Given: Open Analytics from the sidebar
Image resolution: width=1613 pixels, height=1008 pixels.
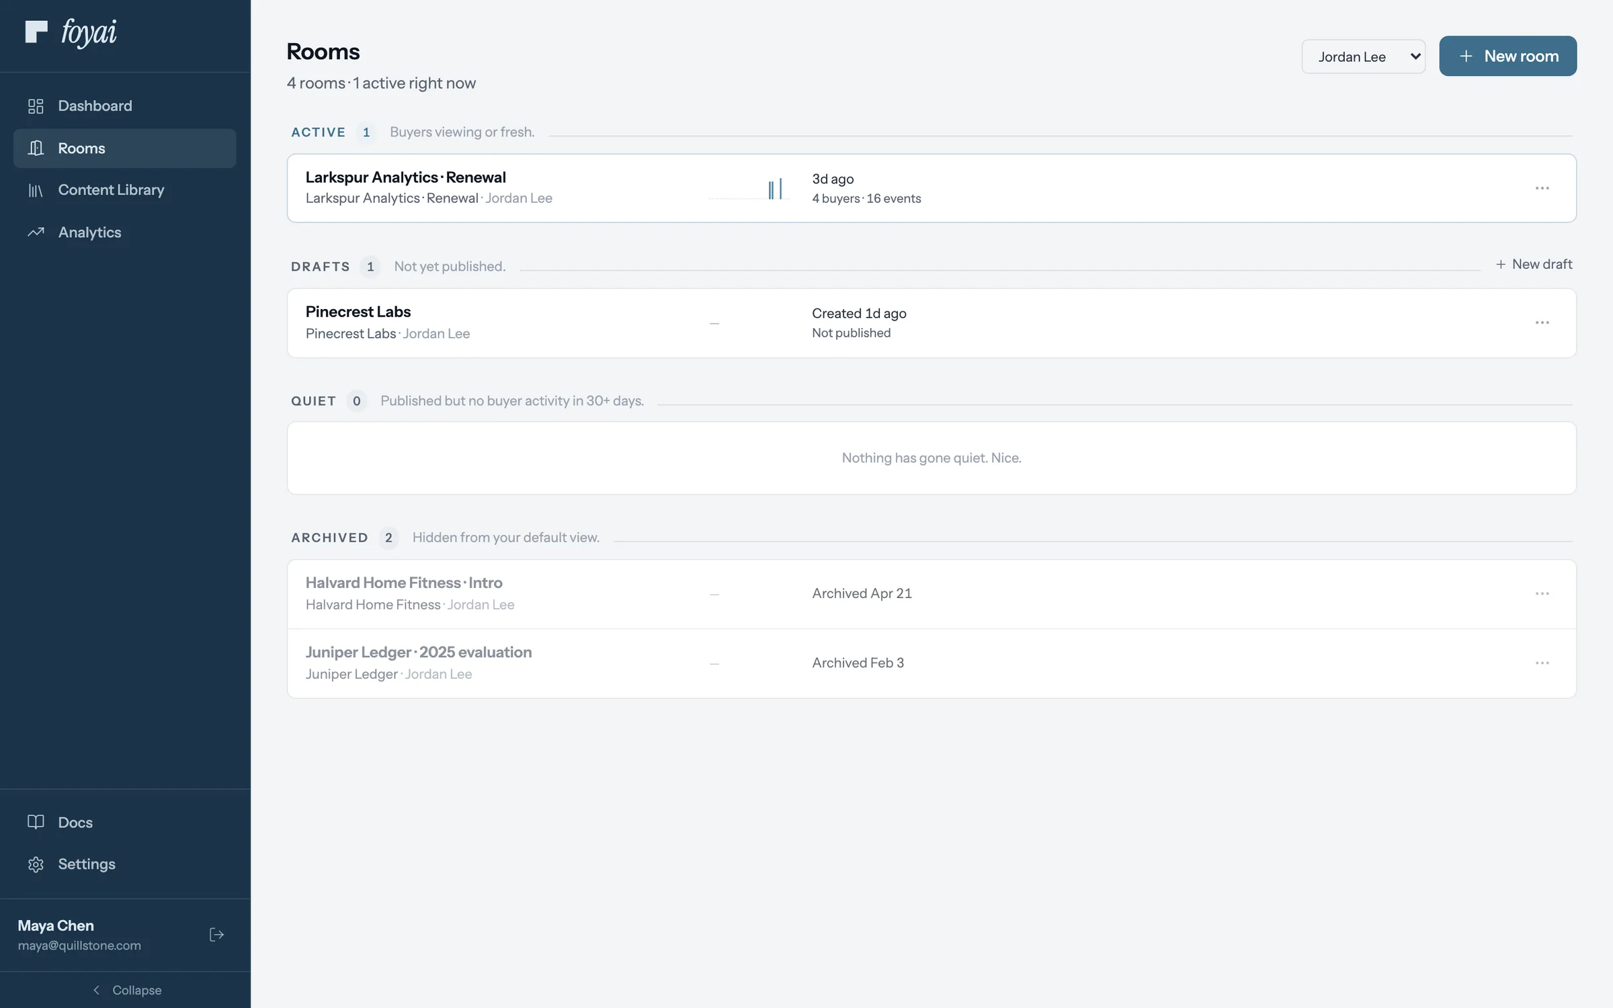Looking at the screenshot, I should pos(125,233).
